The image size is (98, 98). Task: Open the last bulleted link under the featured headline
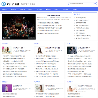[x=49, y=33]
